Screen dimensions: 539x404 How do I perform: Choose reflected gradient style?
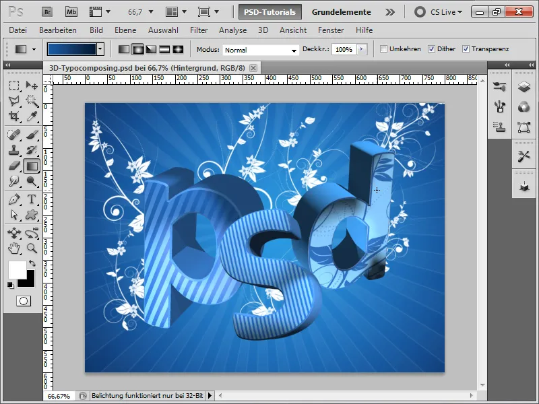click(x=164, y=49)
